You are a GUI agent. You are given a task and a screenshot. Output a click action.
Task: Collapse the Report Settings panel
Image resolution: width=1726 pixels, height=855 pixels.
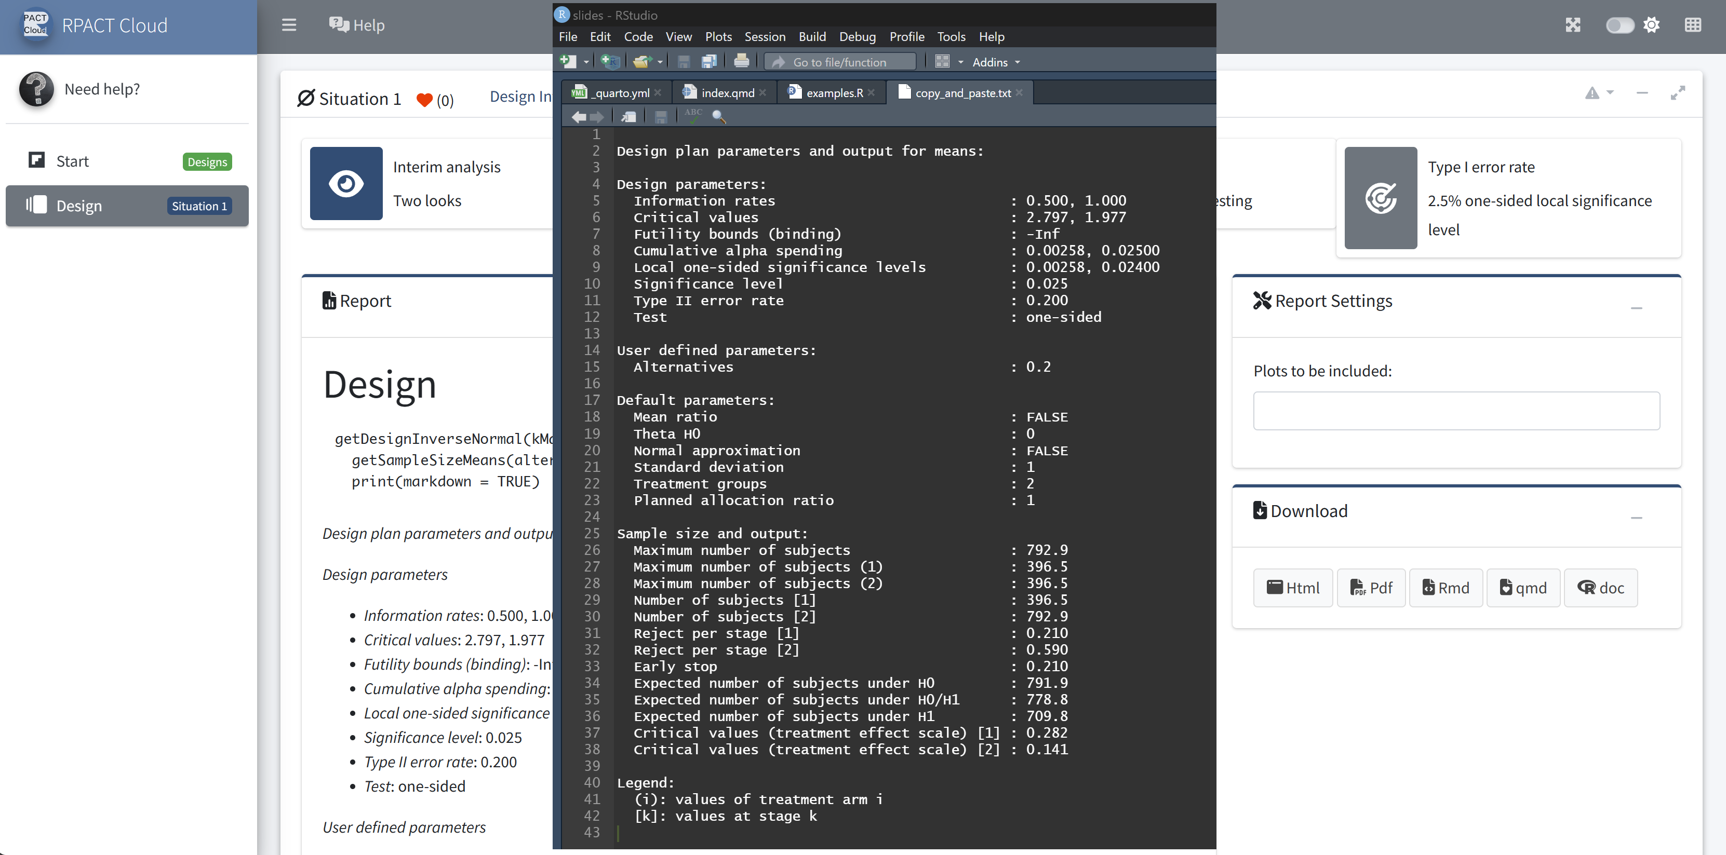1636,308
